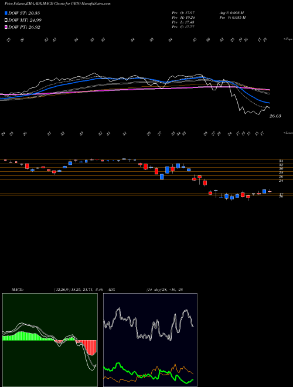Click the 'Pre L: 17.43' low value
293x387 pixels.
click(x=183, y=22)
